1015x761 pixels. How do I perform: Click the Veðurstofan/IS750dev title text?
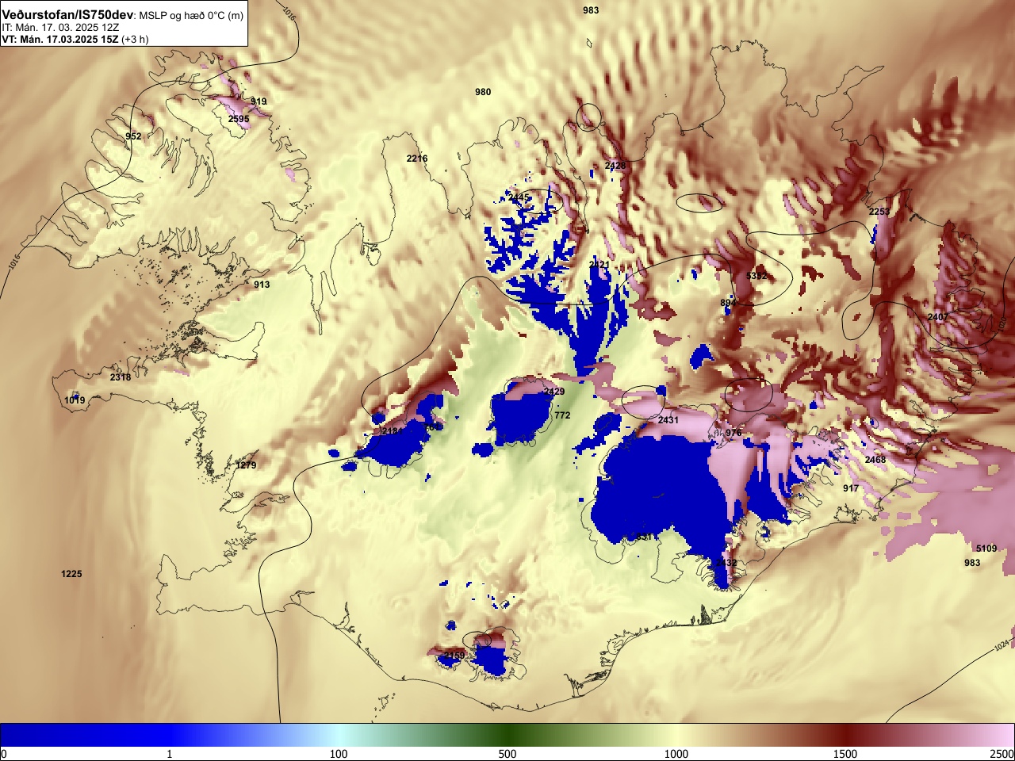click(x=67, y=15)
